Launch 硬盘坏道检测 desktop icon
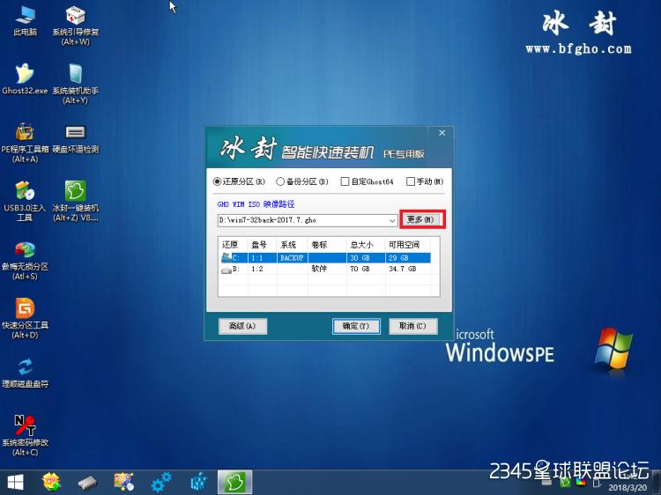 click(x=76, y=138)
